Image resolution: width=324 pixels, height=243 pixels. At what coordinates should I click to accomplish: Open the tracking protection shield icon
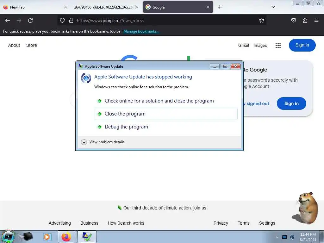point(62,21)
